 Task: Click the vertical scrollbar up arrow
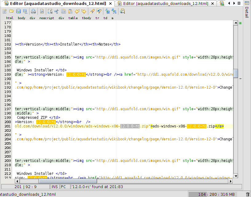tap(236, 23)
